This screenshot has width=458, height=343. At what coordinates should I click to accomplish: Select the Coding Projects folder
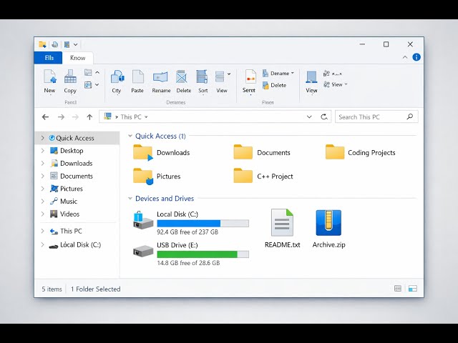361,152
